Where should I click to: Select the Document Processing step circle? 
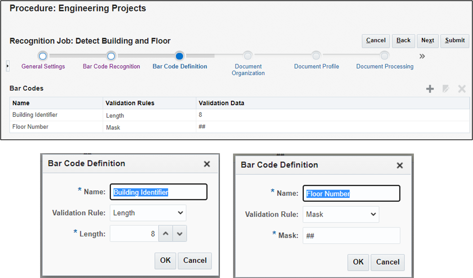384,56
